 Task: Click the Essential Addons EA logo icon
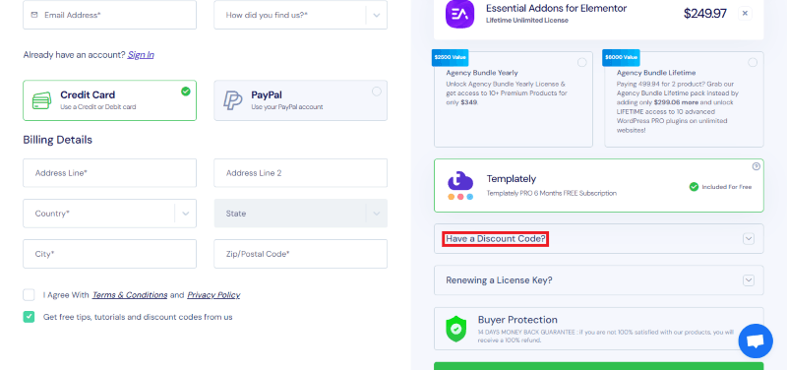(x=459, y=14)
